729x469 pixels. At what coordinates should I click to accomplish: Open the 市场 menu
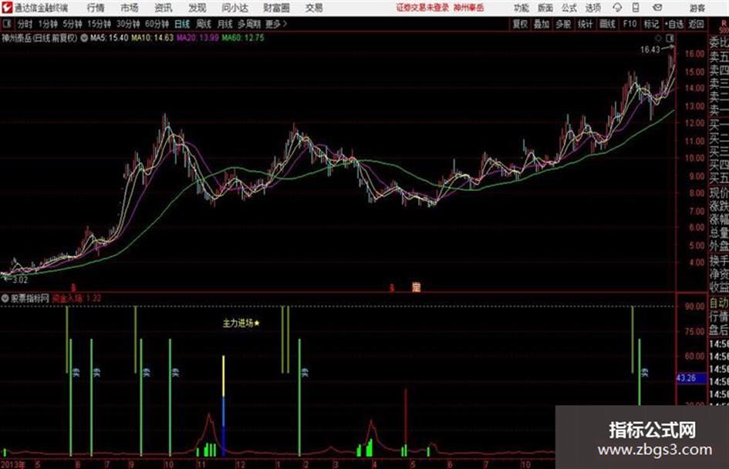tap(130, 8)
